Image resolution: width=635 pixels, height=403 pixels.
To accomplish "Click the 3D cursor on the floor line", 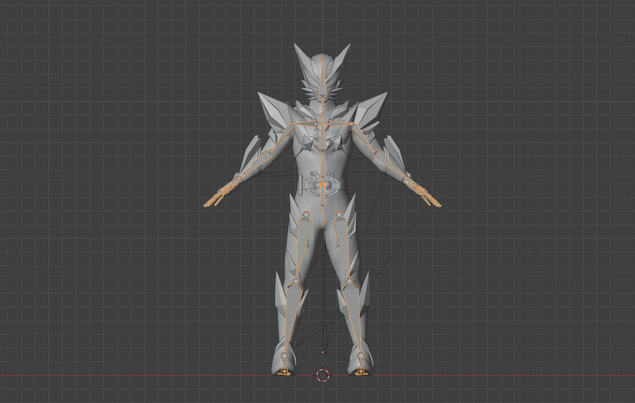I will pos(323,376).
